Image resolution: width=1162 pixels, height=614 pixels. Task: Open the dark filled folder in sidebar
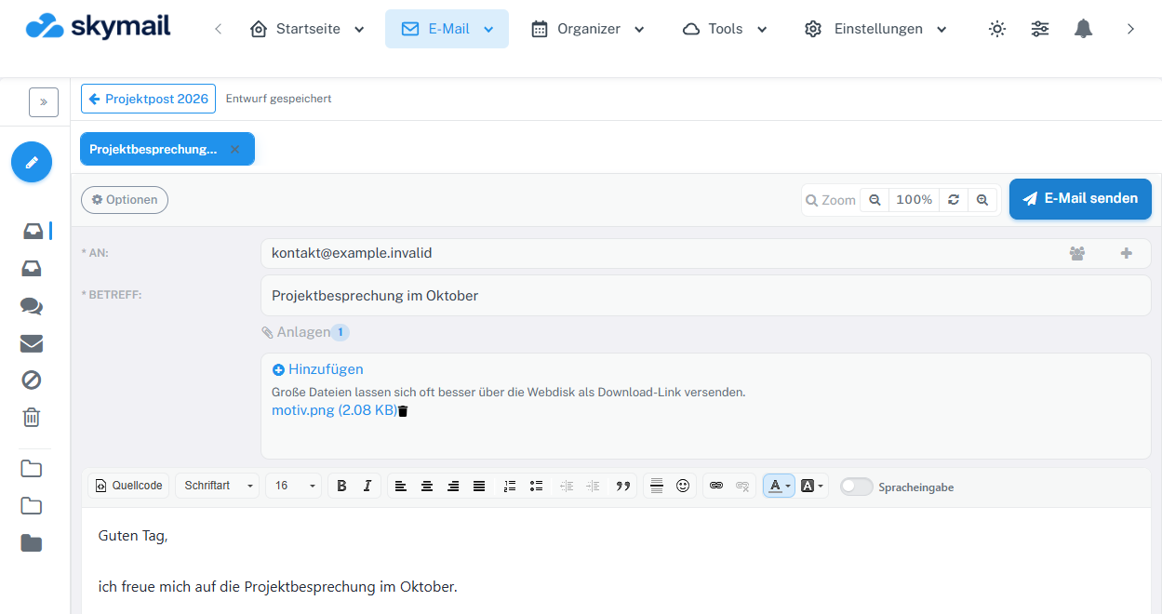32,543
